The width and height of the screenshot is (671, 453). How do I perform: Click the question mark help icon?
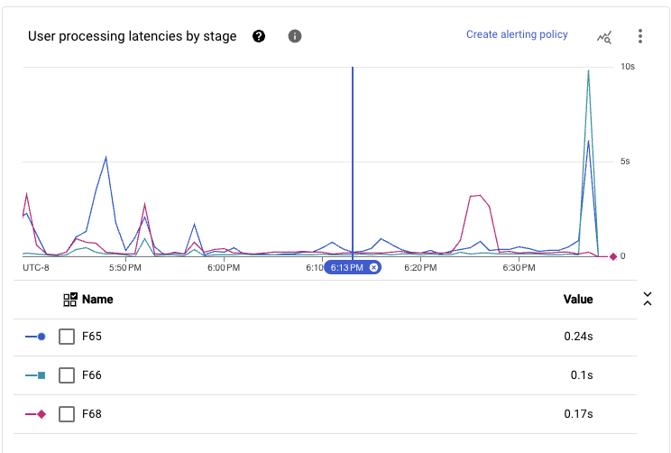259,36
